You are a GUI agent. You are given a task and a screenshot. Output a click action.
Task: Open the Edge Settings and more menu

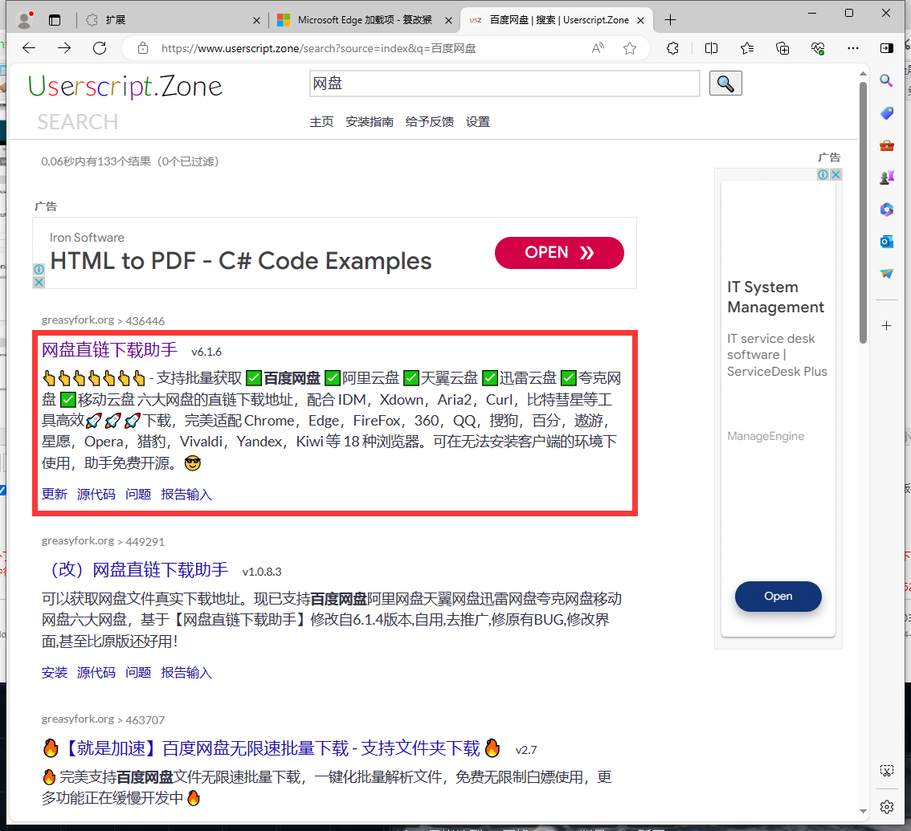(853, 48)
